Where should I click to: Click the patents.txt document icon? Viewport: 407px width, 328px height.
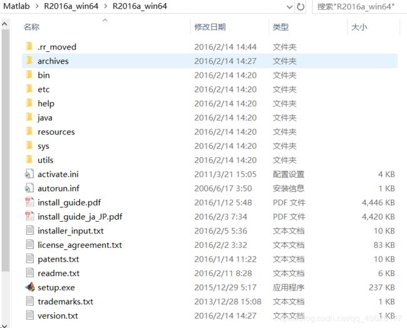pos(29,259)
